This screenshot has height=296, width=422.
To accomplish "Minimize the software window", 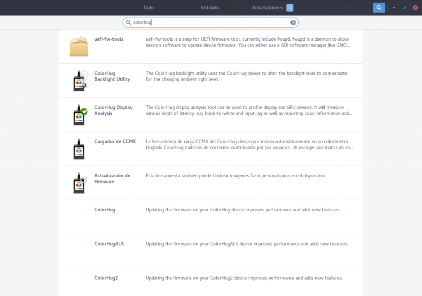I will 394,8.
